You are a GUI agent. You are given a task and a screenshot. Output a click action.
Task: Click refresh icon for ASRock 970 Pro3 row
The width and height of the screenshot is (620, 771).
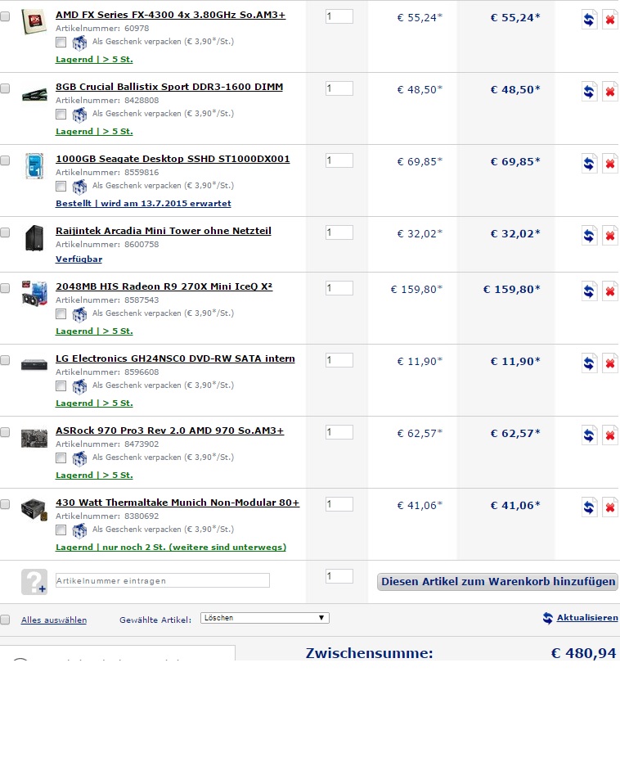pyautogui.click(x=589, y=435)
